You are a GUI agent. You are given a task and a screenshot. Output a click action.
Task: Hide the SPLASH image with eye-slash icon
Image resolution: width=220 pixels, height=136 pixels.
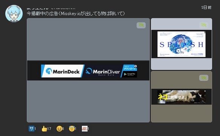point(203,25)
